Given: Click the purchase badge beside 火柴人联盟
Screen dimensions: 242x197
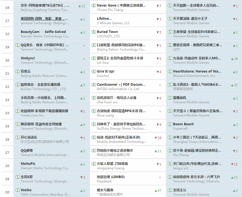Looking at the screenshot, I should 94,164.
